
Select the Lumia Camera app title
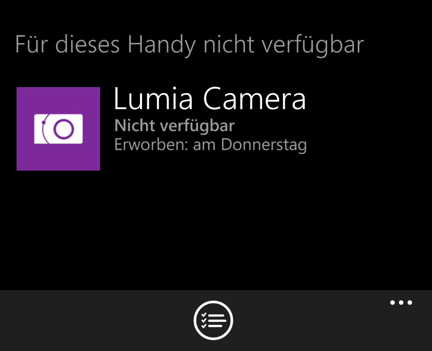[210, 99]
